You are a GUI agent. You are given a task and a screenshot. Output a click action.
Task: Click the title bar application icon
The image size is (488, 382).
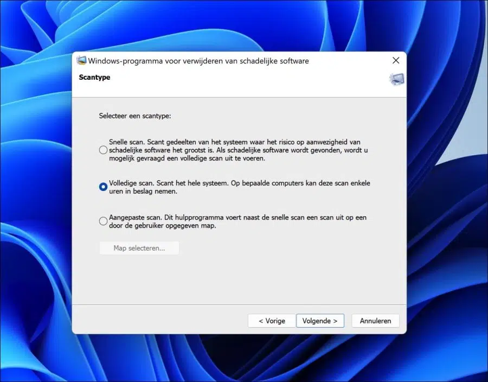click(81, 60)
